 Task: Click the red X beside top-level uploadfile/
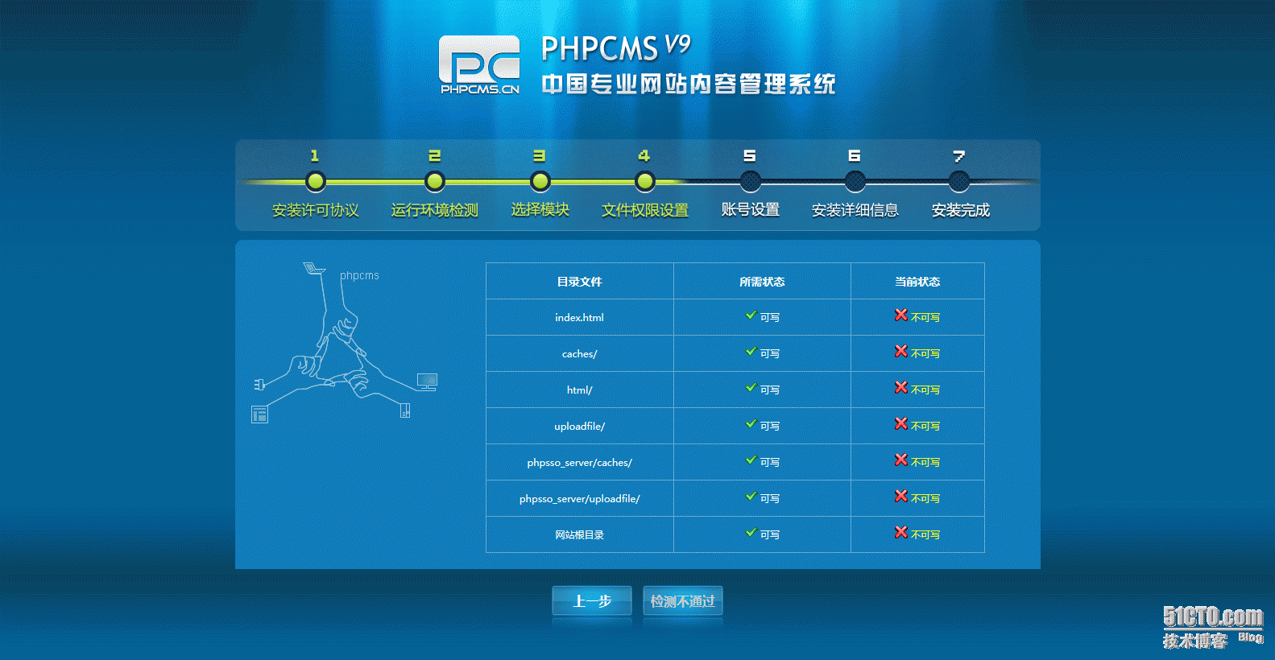point(901,423)
